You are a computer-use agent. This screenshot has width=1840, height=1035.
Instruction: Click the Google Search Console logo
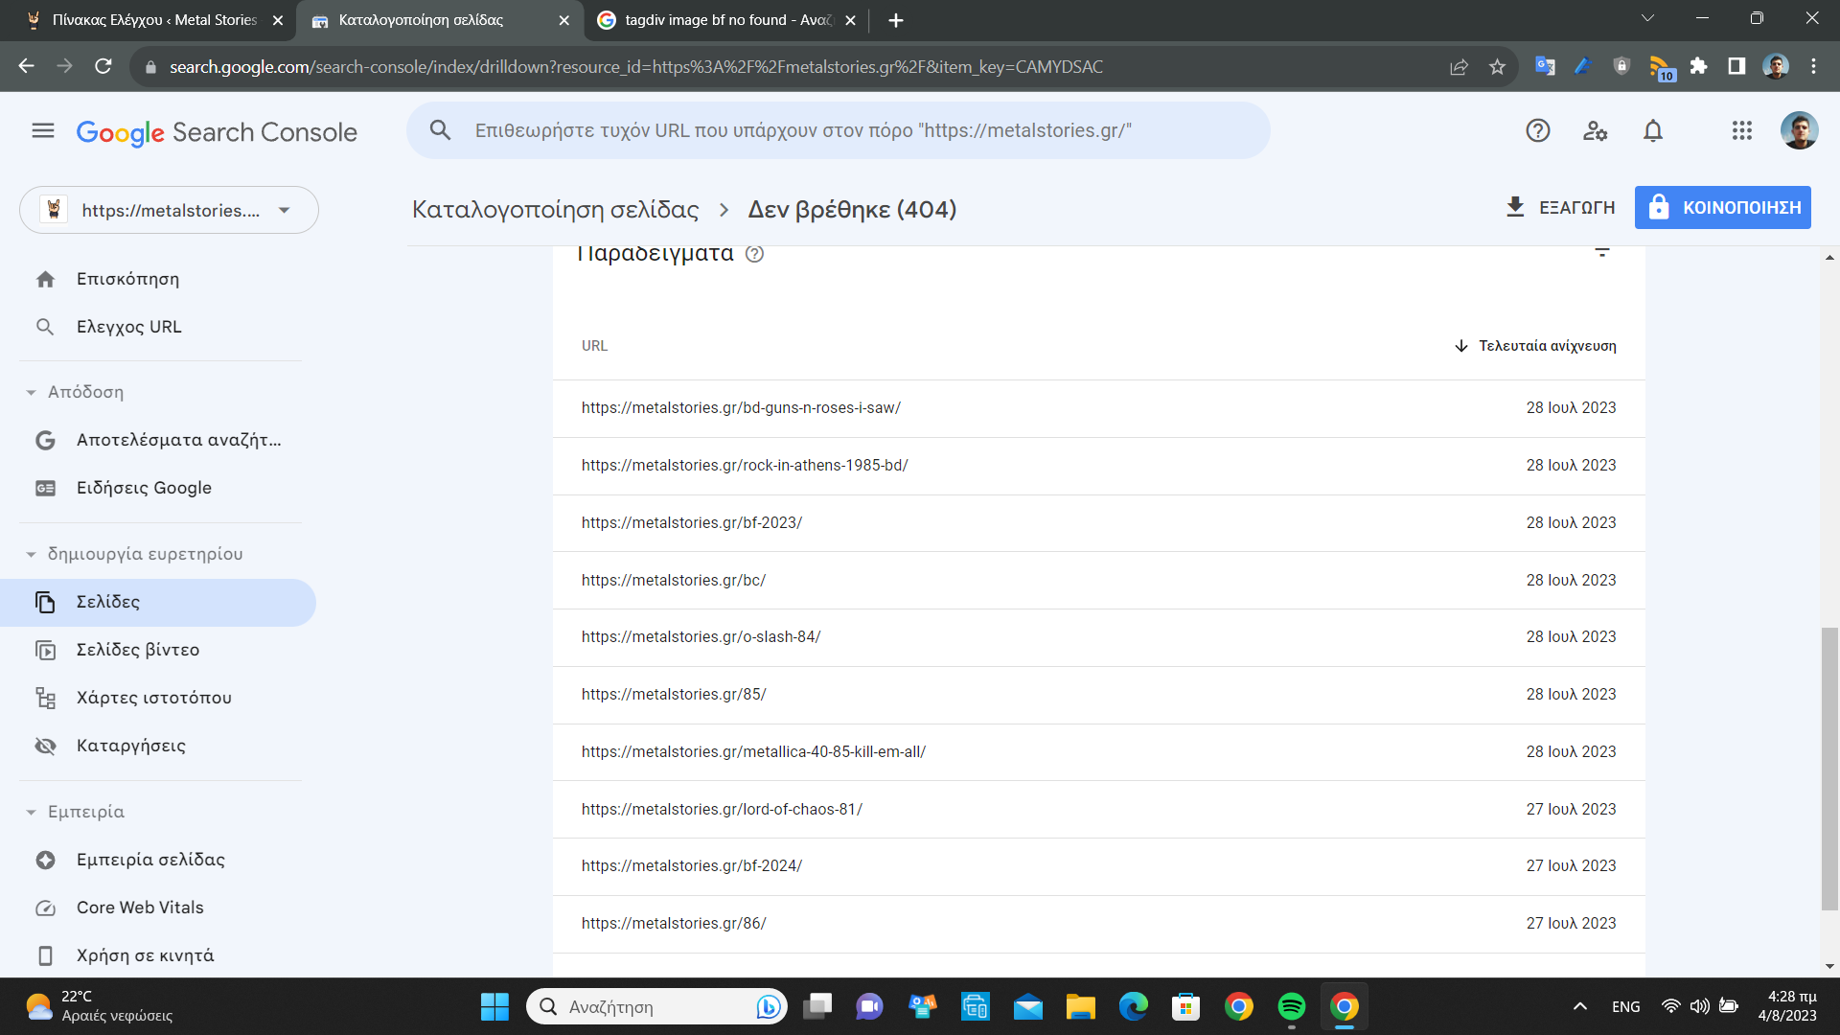(217, 132)
